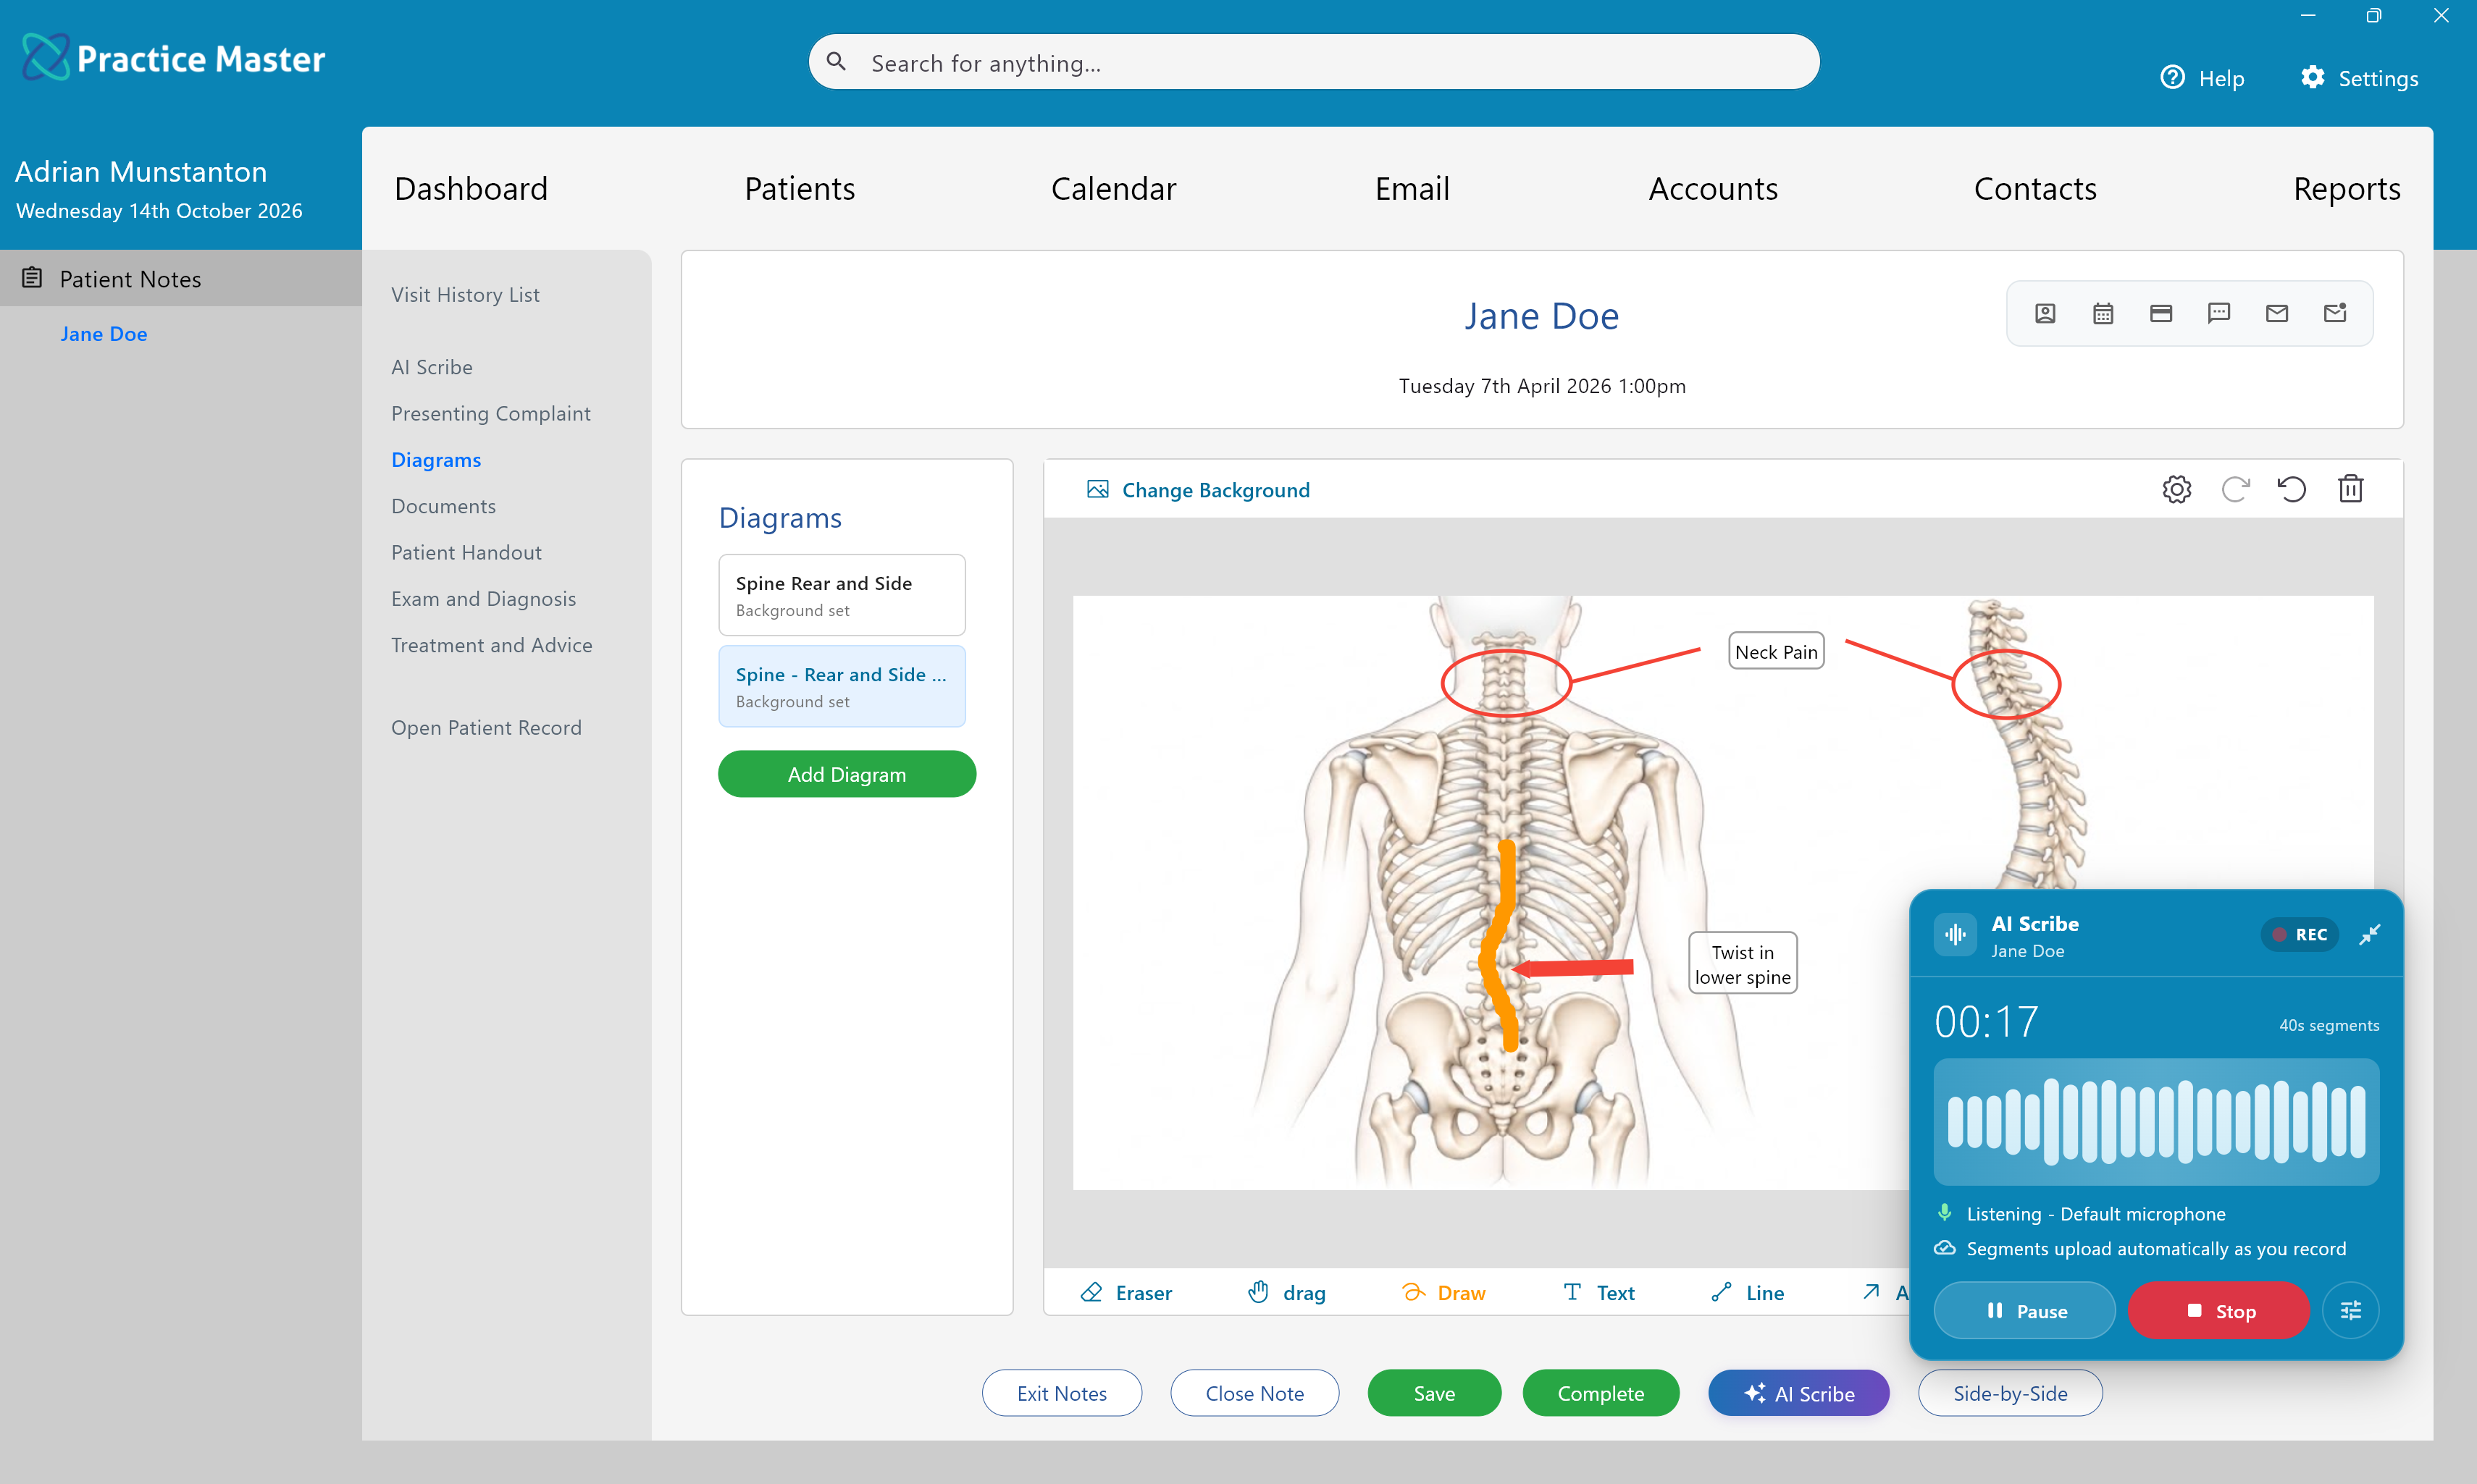Open diagram settings gear icon
The height and width of the screenshot is (1484, 2477).
pyautogui.click(x=2177, y=489)
